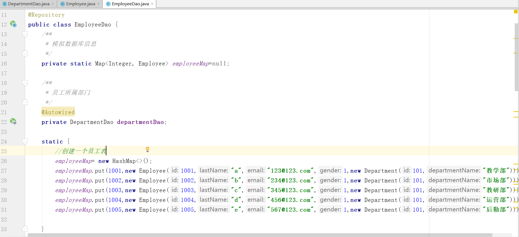
Task: Collapse the static block at line 24
Action: (x=25, y=141)
